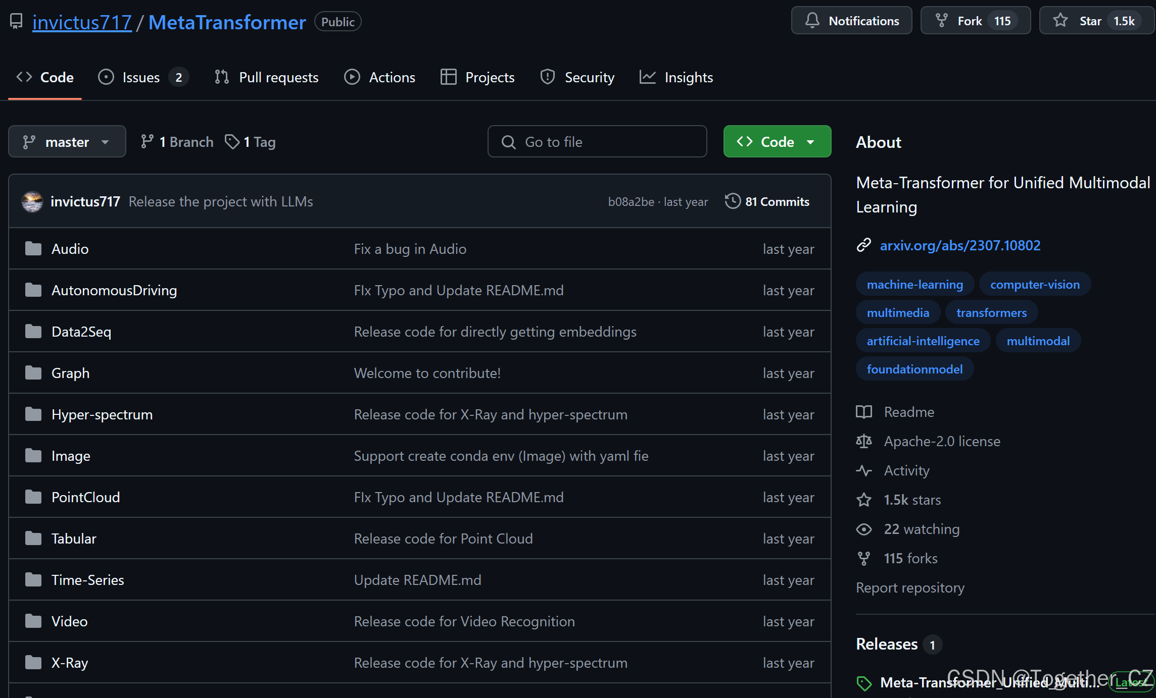Click the Notifications bell button
Image resolution: width=1156 pixels, height=698 pixels.
pos(851,21)
